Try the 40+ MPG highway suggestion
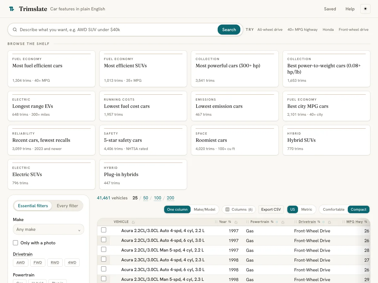The image size is (378, 283). [x=302, y=30]
